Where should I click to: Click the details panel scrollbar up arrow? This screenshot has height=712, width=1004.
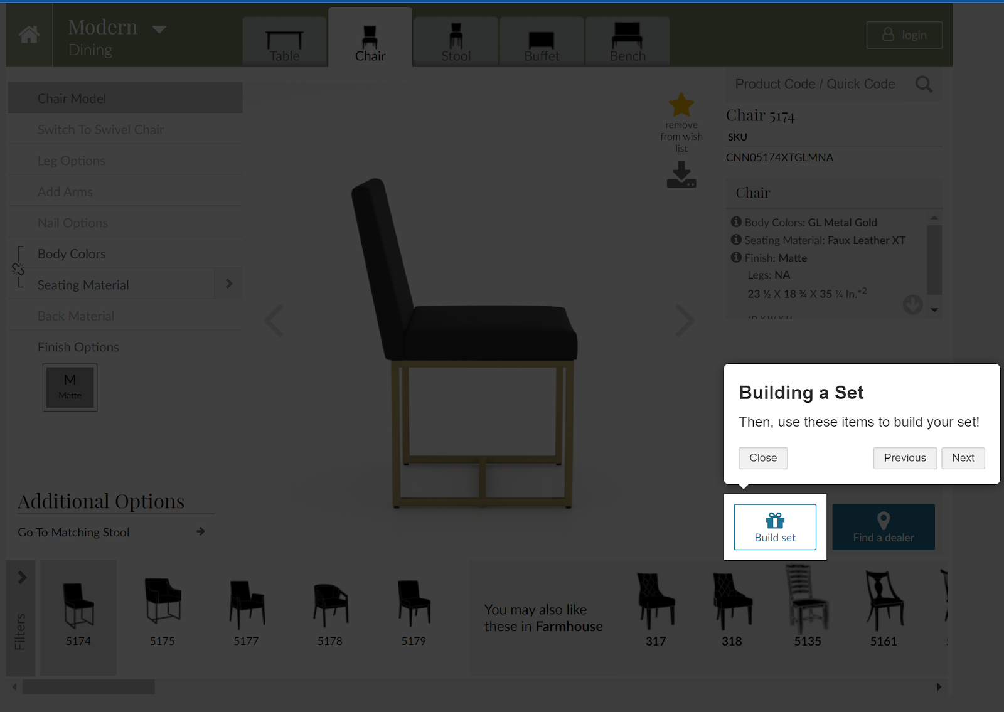(x=934, y=218)
